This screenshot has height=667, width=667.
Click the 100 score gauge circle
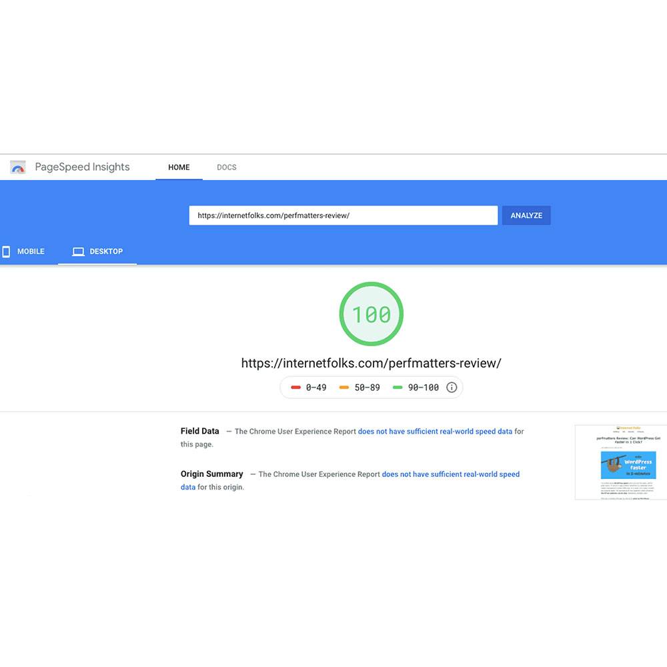tap(371, 314)
